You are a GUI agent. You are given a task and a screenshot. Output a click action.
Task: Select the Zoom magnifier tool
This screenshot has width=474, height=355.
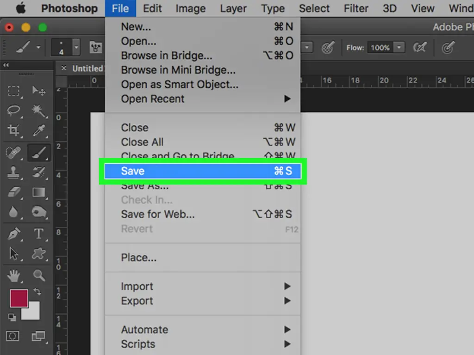39,276
